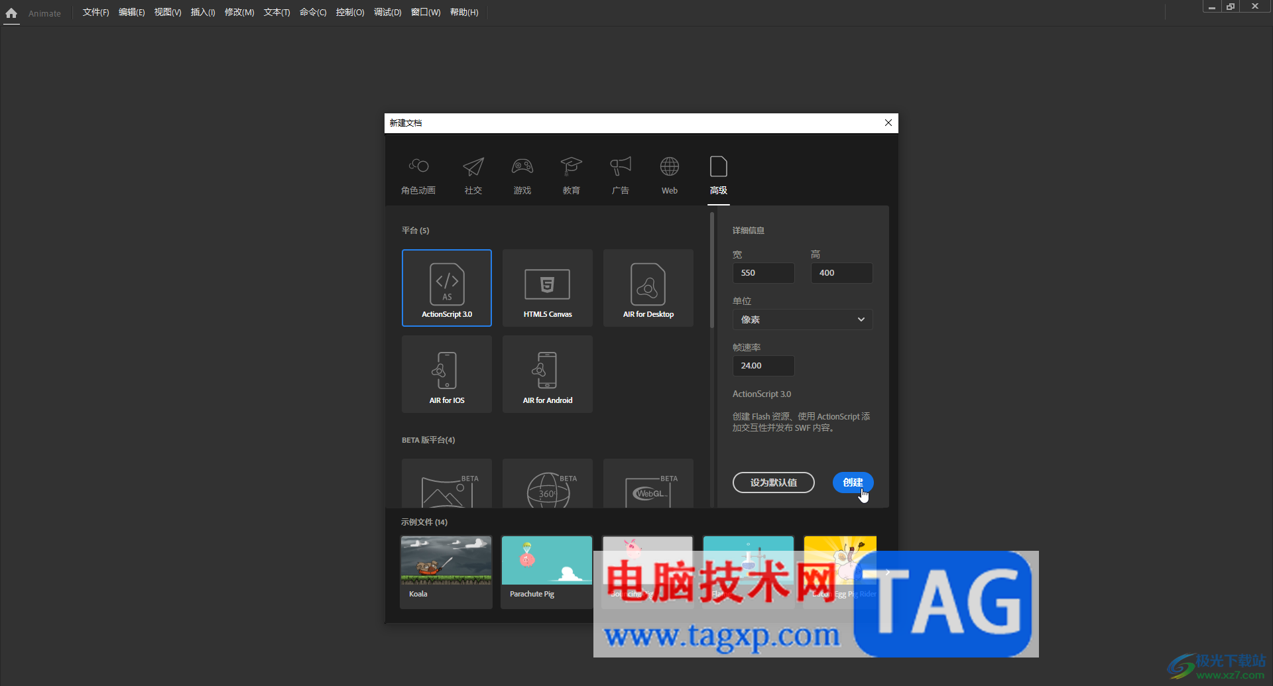This screenshot has width=1273, height=686.
Task: Select the Web globe category
Action: (x=670, y=175)
